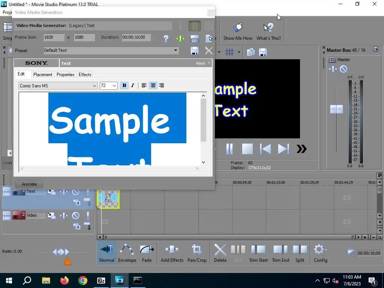Select Normal edit tool
The image size is (384, 288).
pyautogui.click(x=107, y=253)
